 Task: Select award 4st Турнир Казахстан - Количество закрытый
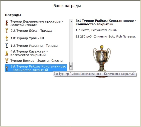(36, 53)
